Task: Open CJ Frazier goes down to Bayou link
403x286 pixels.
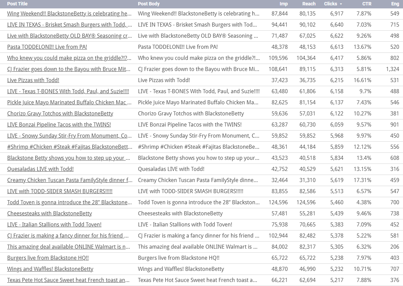Action: [x=69, y=69]
